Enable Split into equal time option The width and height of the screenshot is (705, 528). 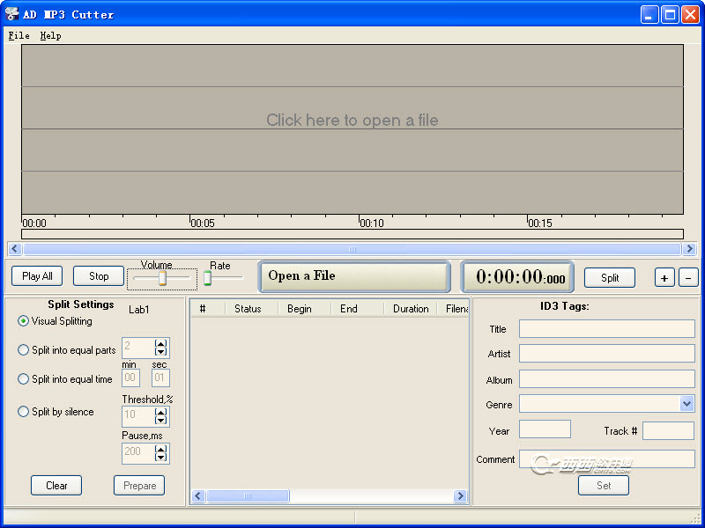(x=24, y=379)
